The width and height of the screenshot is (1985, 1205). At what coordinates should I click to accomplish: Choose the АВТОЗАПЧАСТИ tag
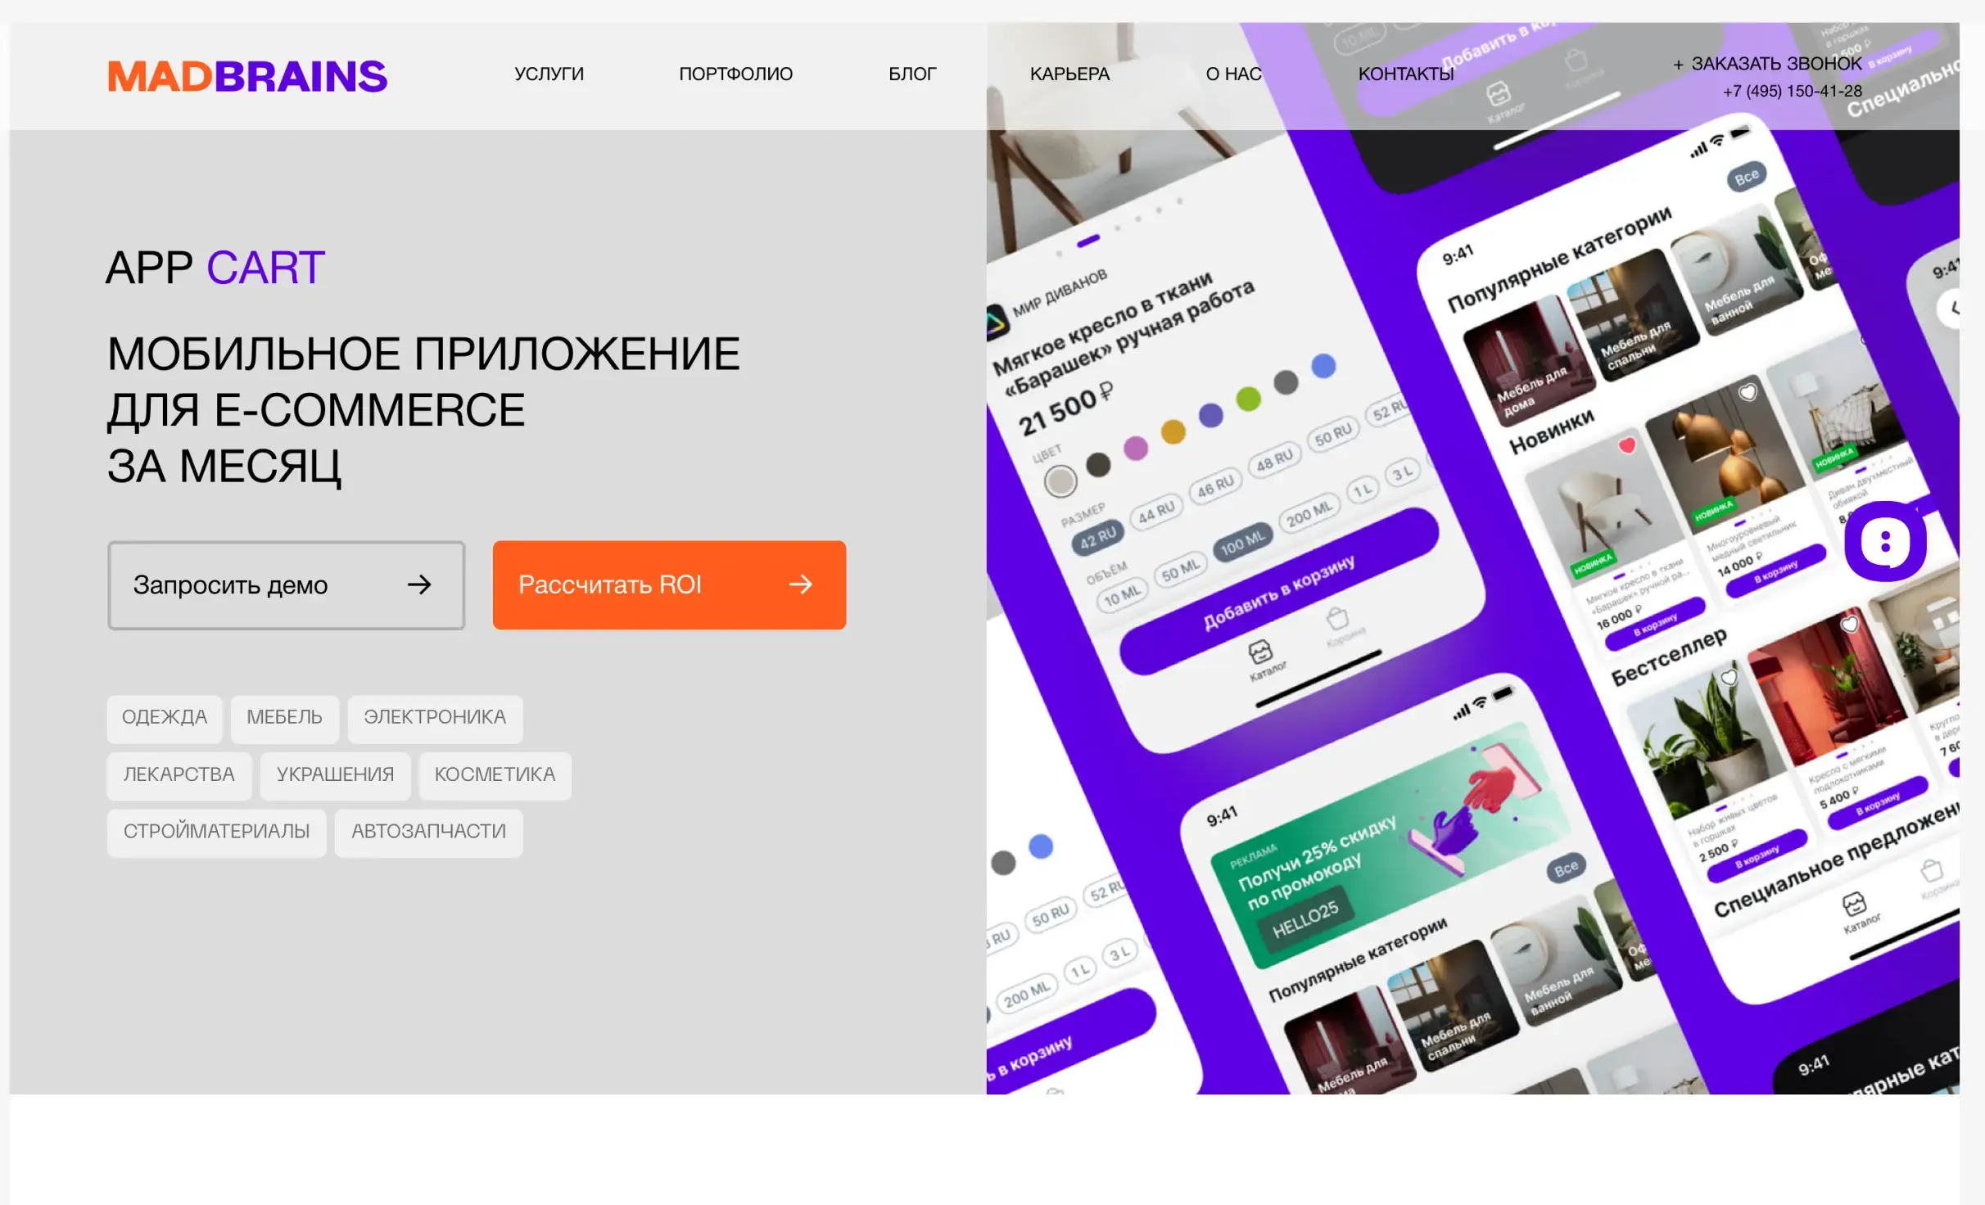point(429,832)
